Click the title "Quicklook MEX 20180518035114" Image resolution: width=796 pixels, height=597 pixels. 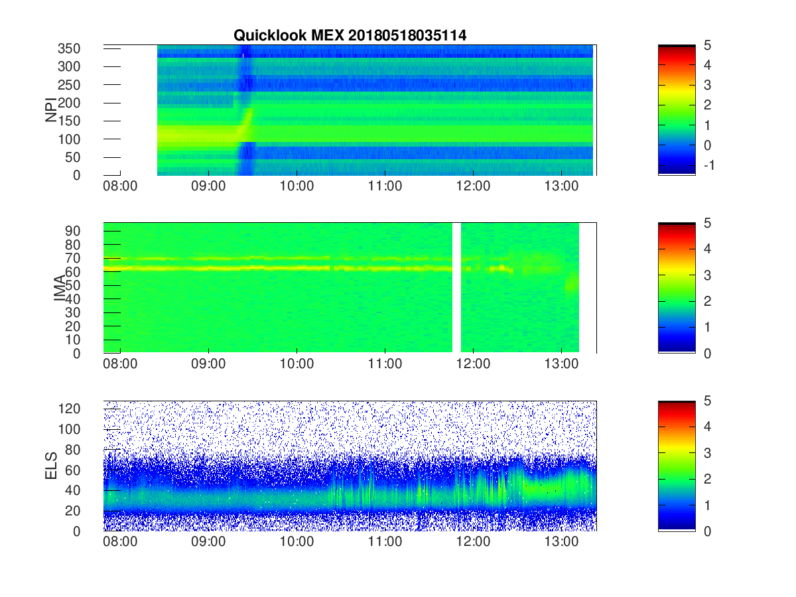[x=350, y=36]
